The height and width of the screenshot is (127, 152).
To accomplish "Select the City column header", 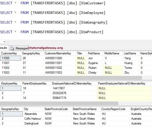I will click(x=33, y=109).
